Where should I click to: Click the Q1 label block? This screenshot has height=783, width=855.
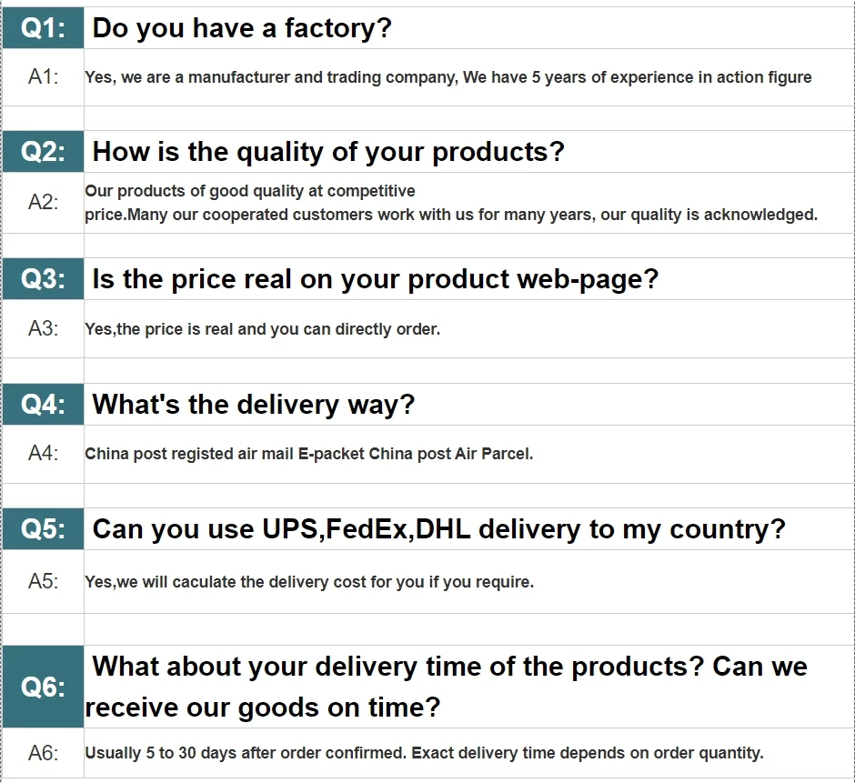pos(43,28)
